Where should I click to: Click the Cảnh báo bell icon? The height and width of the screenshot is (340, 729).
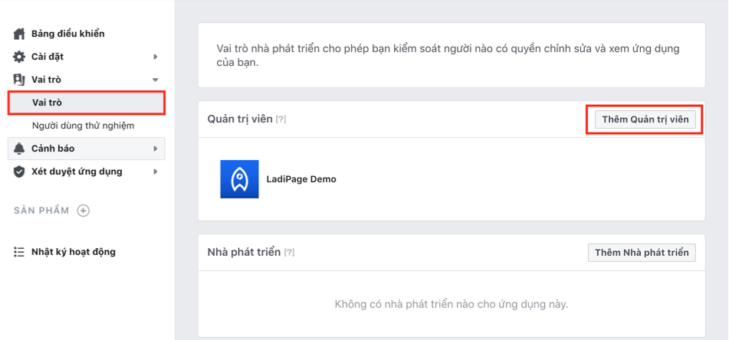pos(19,149)
